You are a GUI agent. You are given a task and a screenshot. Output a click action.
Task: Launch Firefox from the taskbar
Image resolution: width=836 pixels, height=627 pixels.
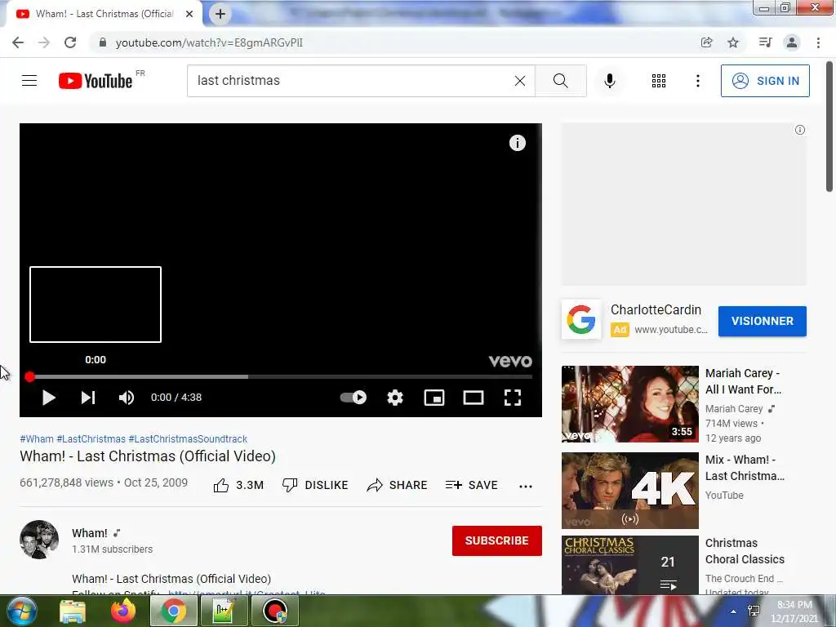123,611
